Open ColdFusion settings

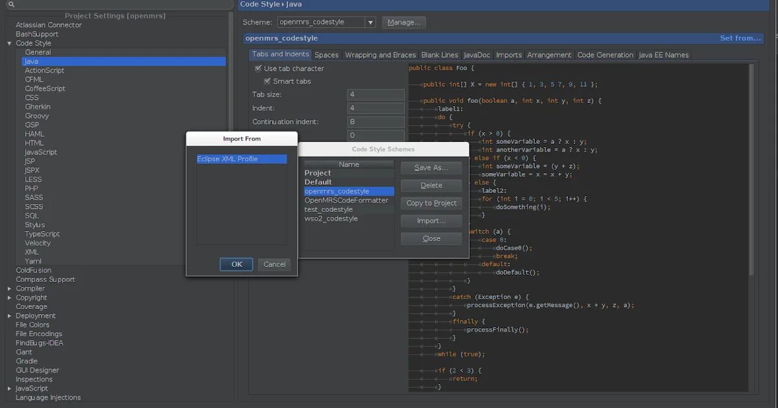(x=34, y=271)
